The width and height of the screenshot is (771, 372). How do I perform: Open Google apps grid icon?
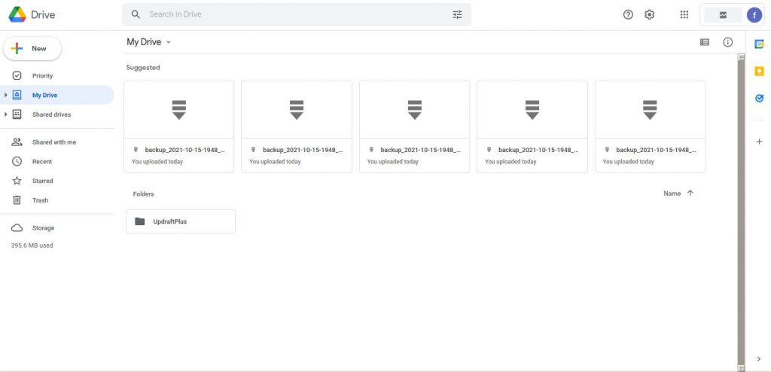(684, 14)
